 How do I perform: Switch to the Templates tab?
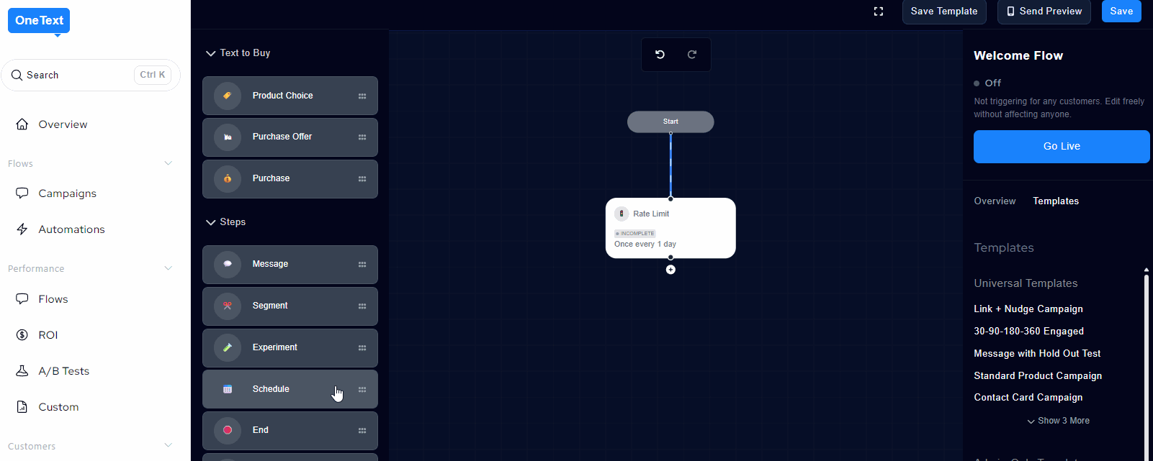point(1056,201)
